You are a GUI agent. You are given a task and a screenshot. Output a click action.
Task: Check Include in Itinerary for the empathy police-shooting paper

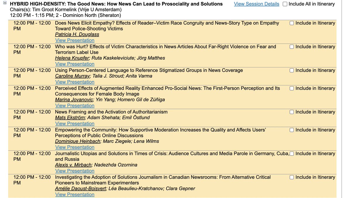click(x=292, y=23)
